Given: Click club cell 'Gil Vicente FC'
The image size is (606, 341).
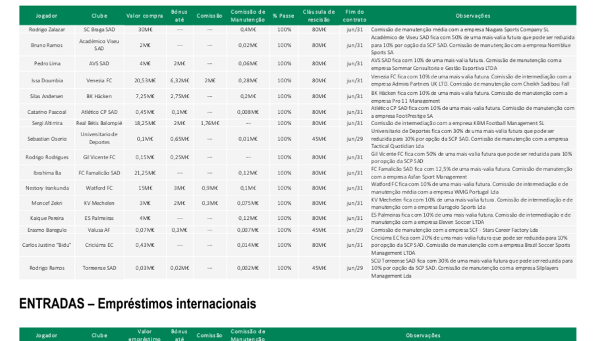Looking at the screenshot, I should pyautogui.click(x=99, y=157).
